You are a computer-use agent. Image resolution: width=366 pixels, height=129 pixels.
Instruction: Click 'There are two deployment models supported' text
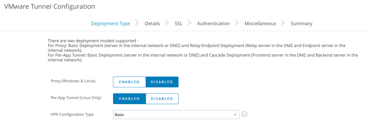tap(93, 41)
